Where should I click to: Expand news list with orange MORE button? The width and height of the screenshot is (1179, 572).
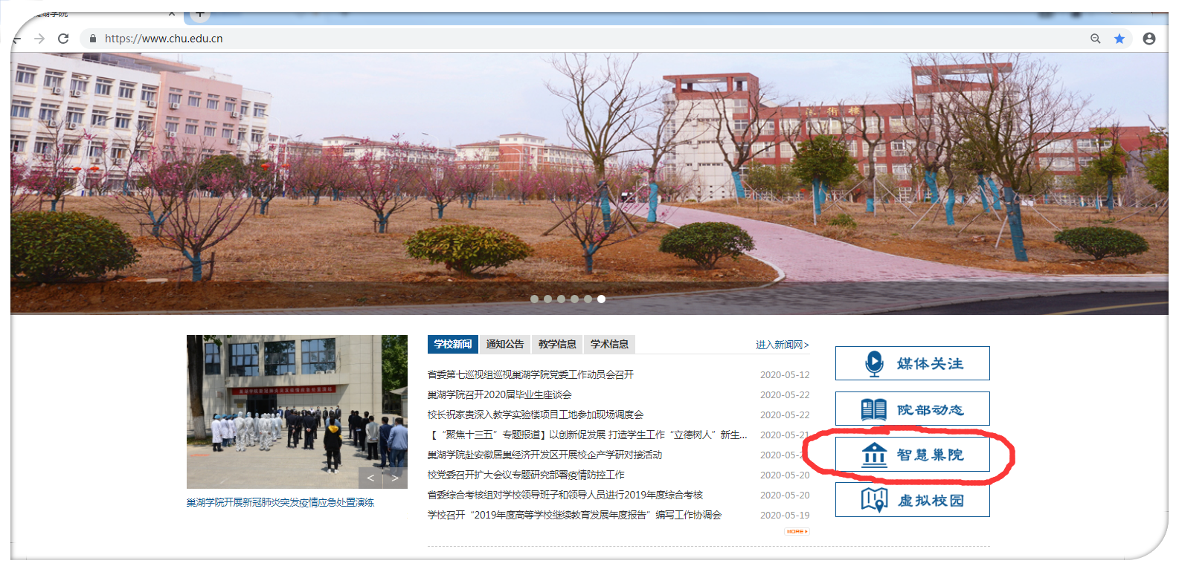pyautogui.click(x=796, y=531)
